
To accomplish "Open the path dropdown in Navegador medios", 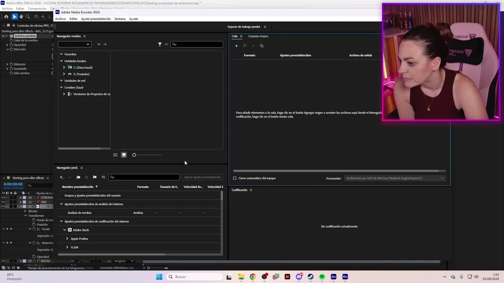I will pyautogui.click(x=75, y=44).
